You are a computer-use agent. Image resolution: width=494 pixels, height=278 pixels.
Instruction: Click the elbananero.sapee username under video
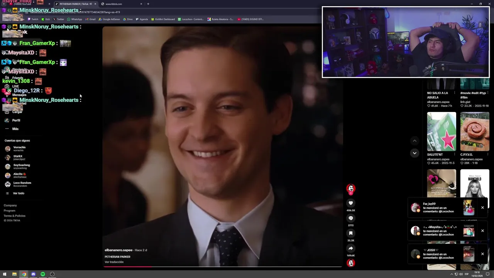[118, 250]
